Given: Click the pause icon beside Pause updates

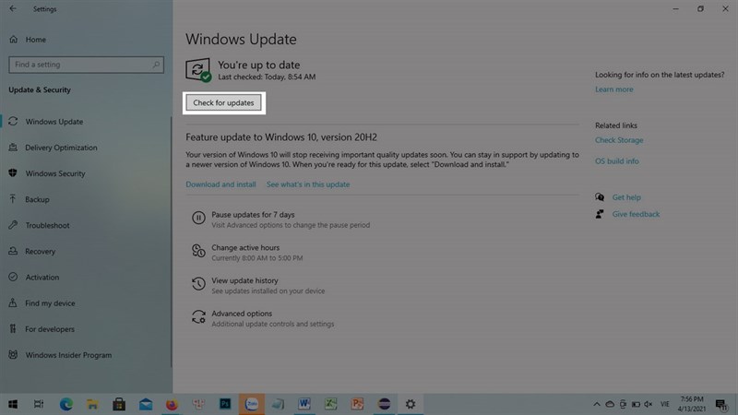Looking at the screenshot, I should click(x=198, y=218).
